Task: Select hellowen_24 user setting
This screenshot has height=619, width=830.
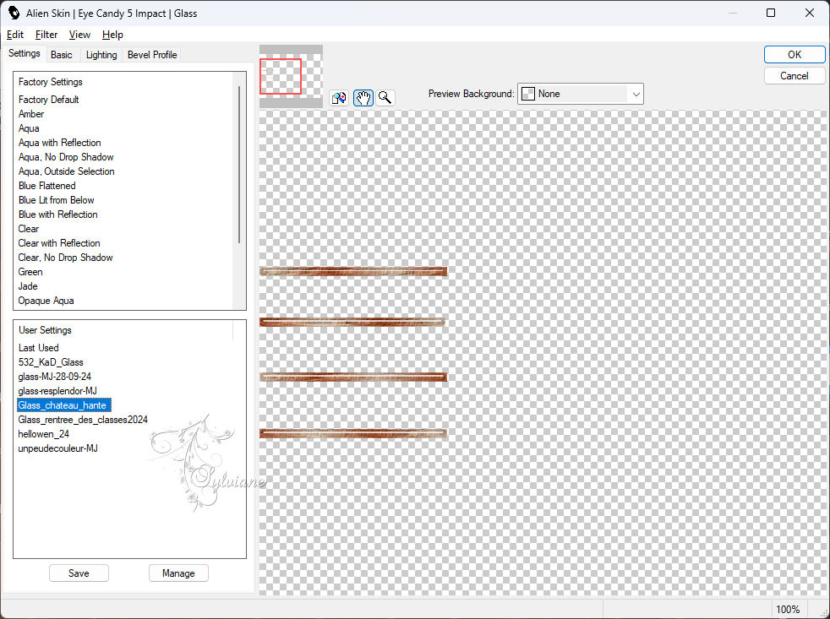Action: click(x=43, y=432)
